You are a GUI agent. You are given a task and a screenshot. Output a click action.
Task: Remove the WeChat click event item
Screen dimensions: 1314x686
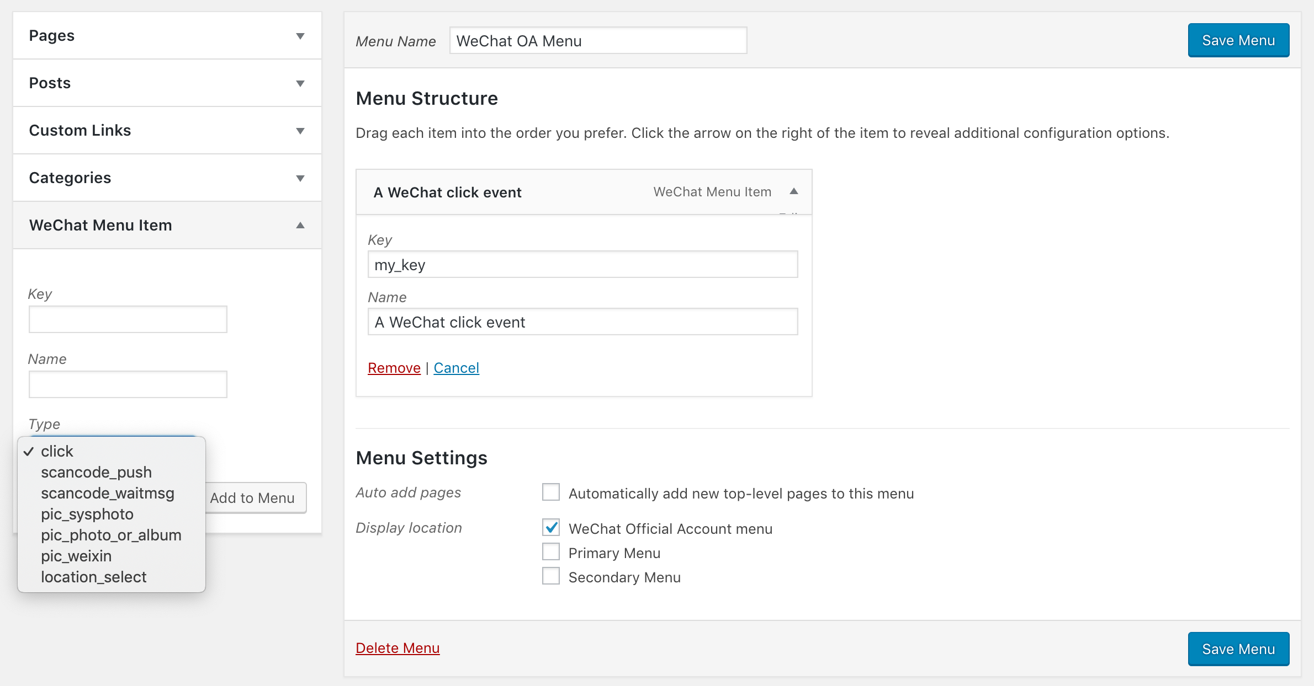pos(394,368)
